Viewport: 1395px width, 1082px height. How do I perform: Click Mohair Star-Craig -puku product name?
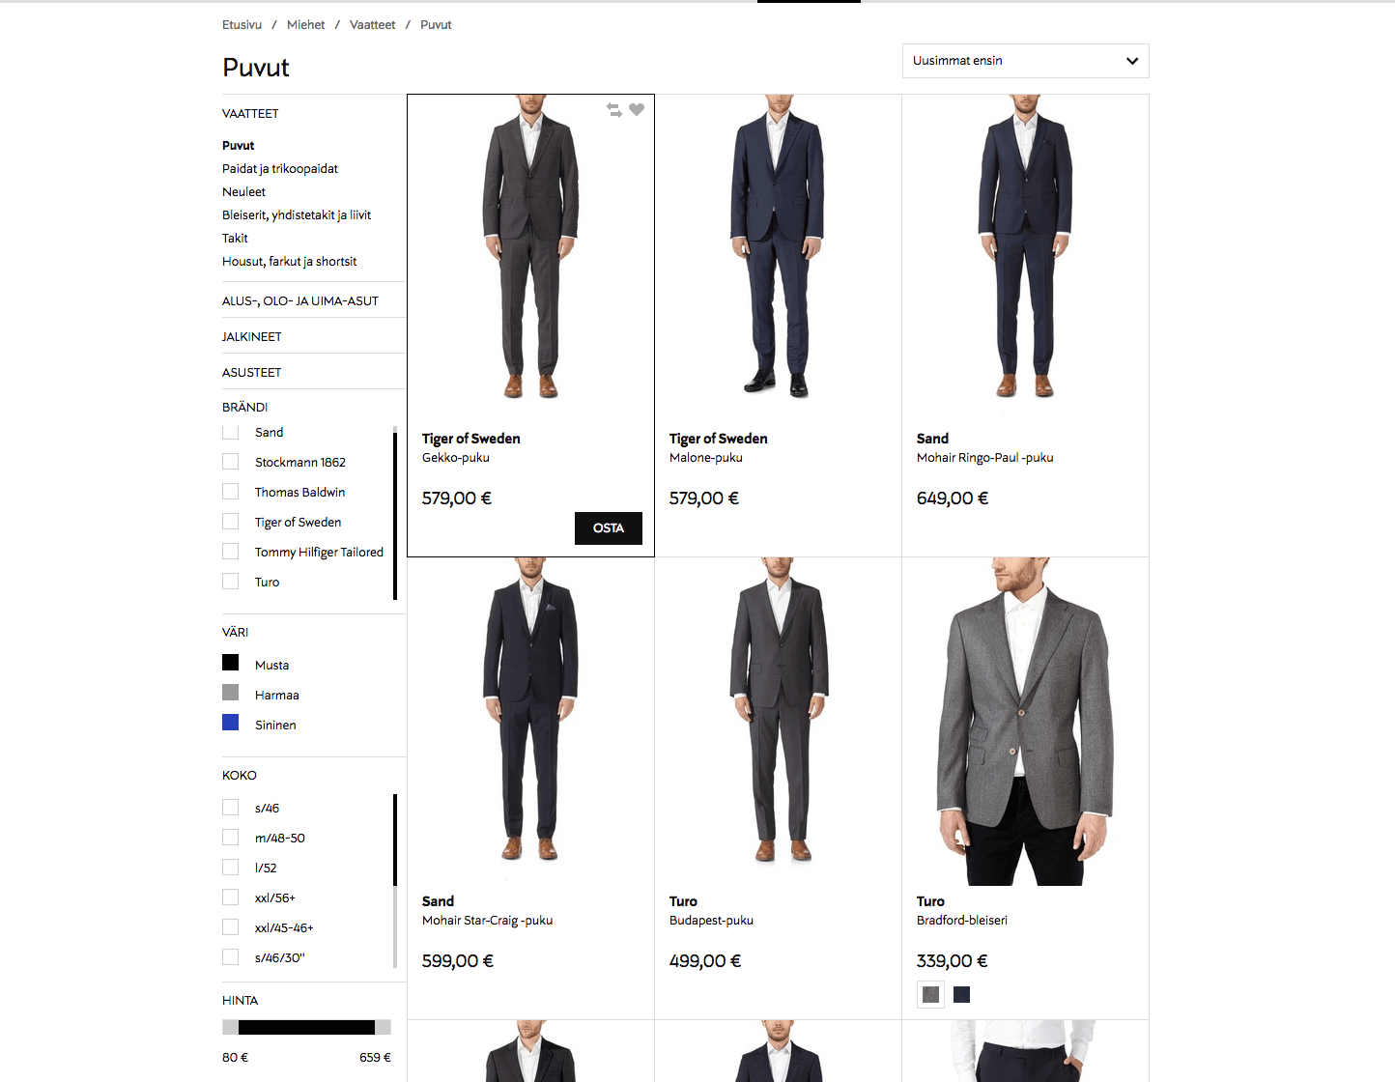pyautogui.click(x=487, y=921)
